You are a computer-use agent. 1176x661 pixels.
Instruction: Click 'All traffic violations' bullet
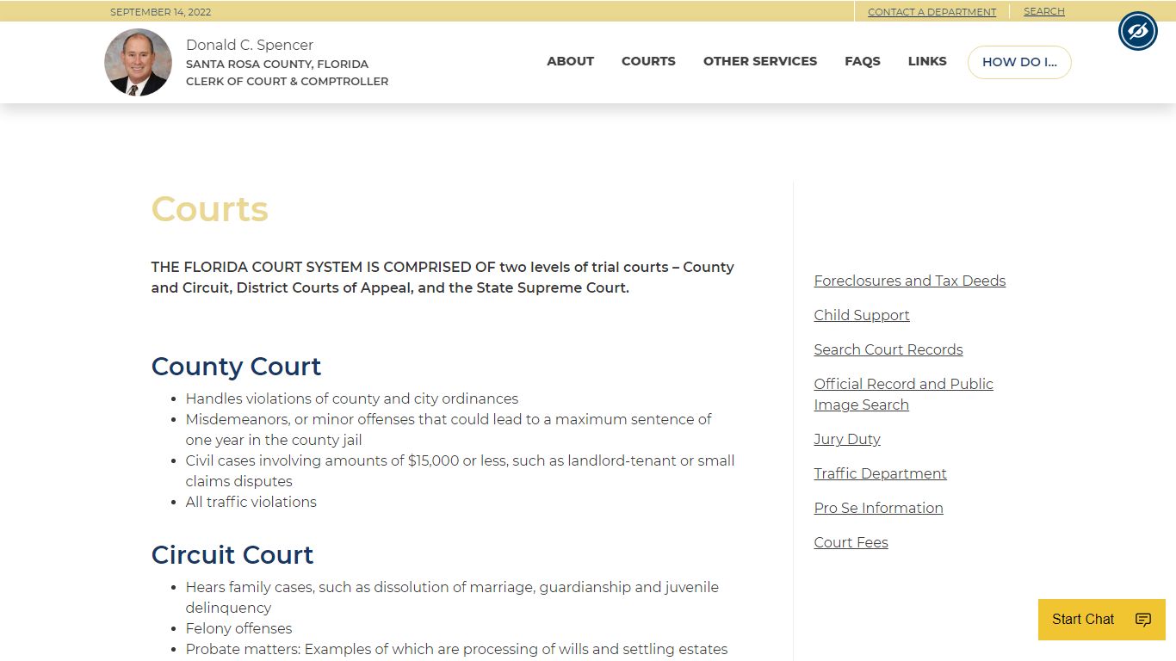coord(251,502)
